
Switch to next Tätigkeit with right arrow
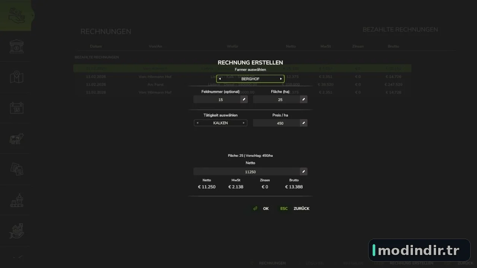click(244, 123)
